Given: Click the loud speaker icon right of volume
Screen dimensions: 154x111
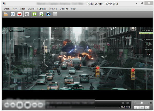Looking at the screenshot, I should [151, 103].
